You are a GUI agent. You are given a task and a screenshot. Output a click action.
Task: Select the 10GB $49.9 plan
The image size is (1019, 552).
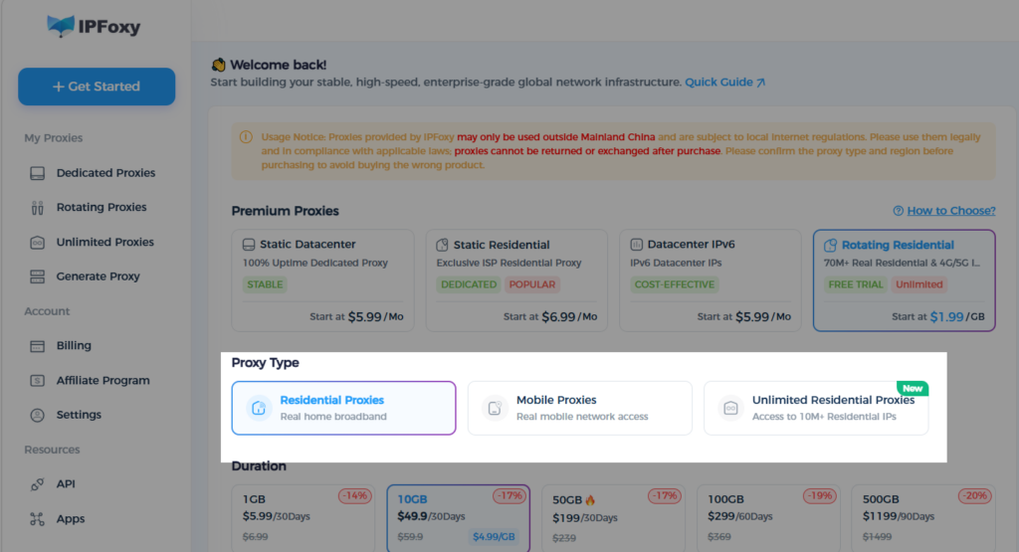(x=458, y=518)
